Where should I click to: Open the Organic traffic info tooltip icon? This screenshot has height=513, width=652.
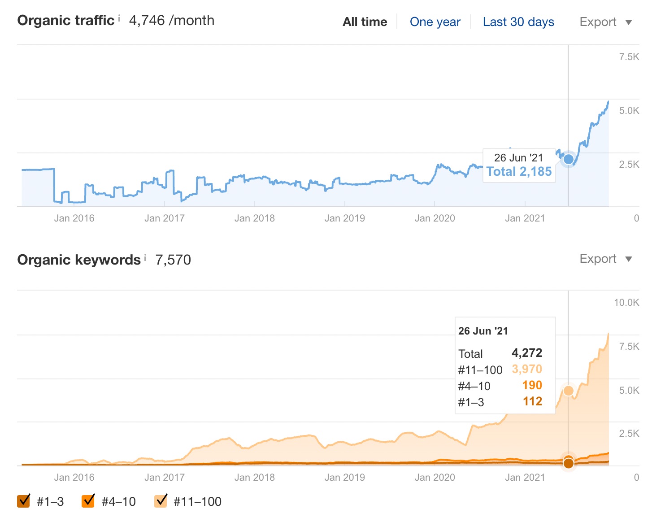pyautogui.click(x=119, y=18)
